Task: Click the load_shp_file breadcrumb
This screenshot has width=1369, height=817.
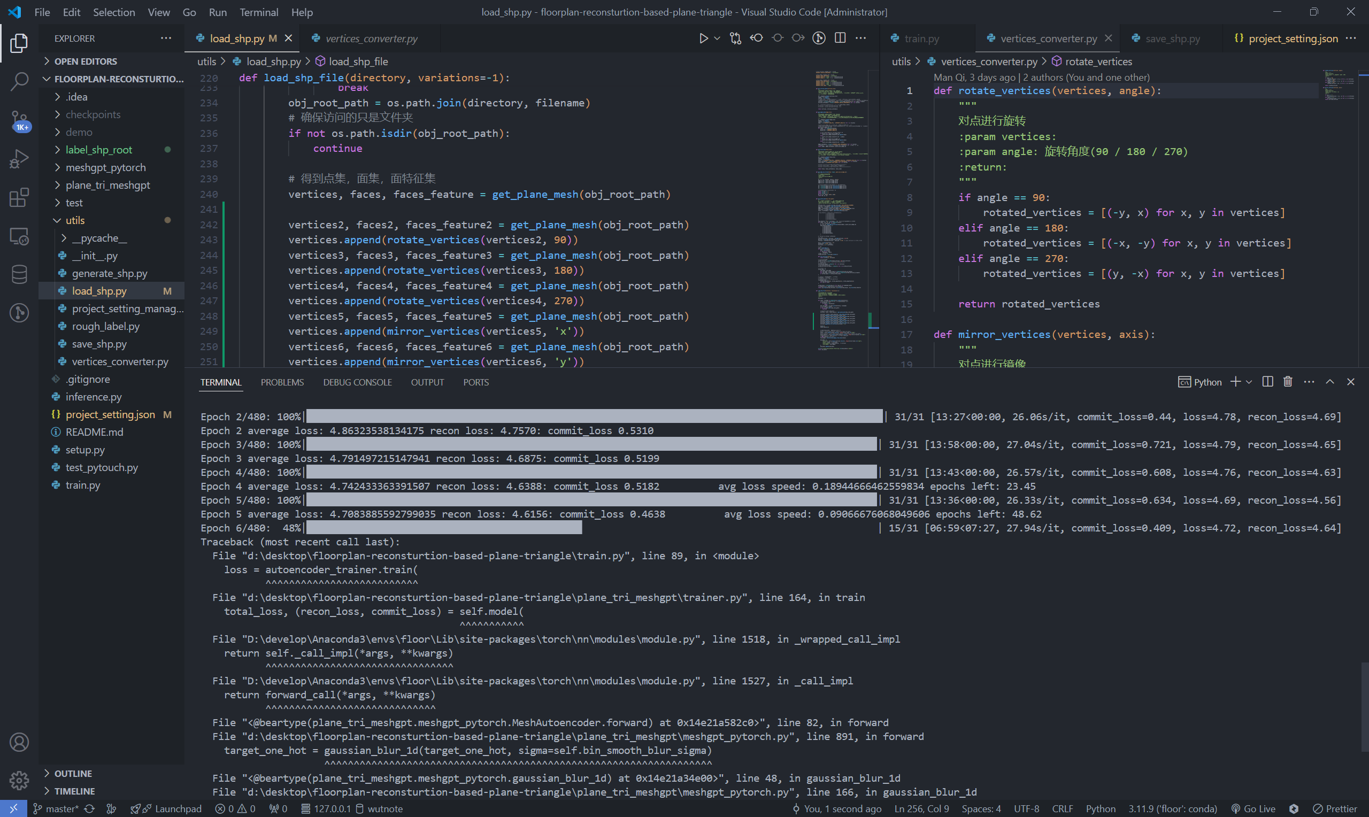Action: 351,61
